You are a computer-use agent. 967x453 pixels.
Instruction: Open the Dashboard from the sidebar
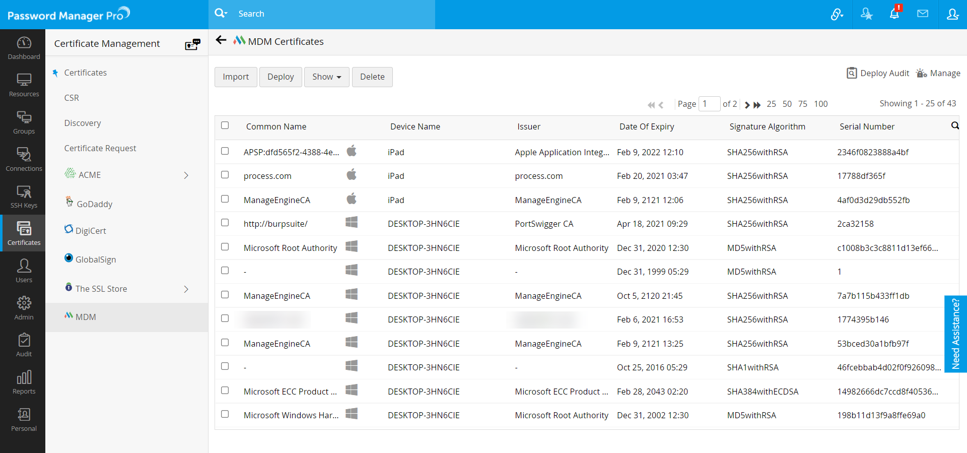click(24, 48)
